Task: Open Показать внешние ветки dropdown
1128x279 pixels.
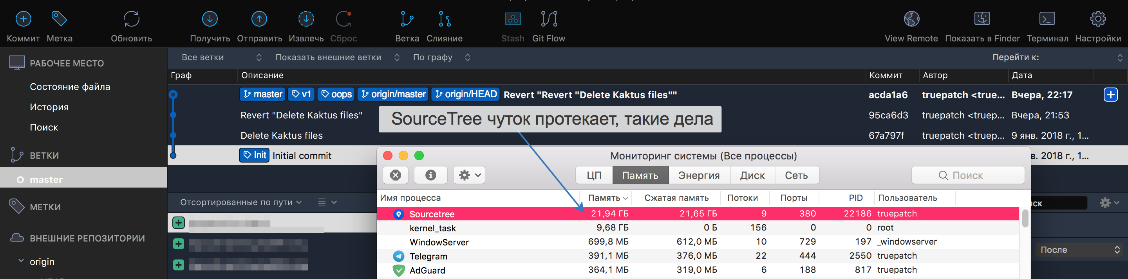Action: (x=337, y=57)
